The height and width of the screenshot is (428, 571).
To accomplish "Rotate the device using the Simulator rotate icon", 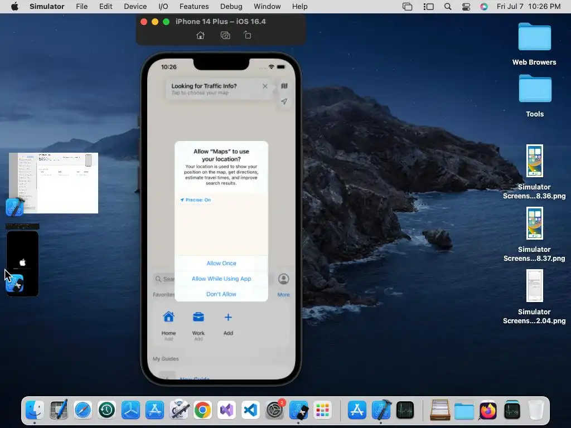I will point(247,35).
